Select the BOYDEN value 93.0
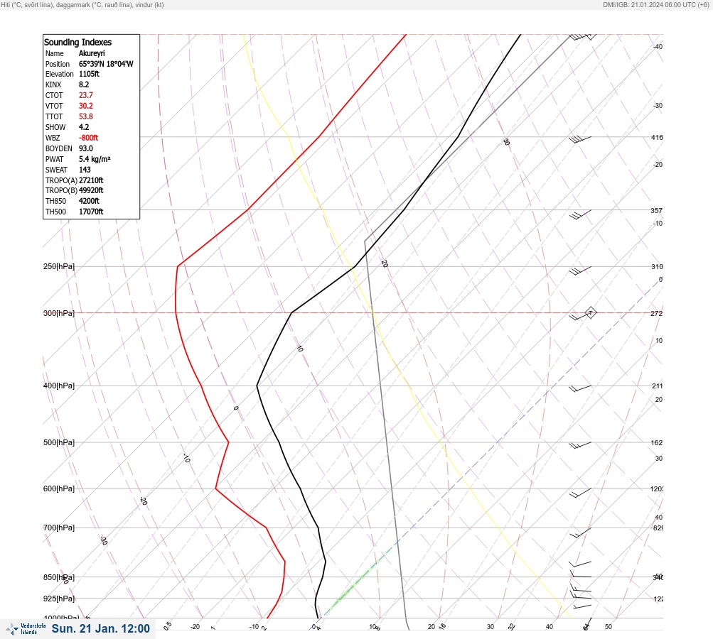Viewport: 713px width, 639px height. tap(86, 148)
